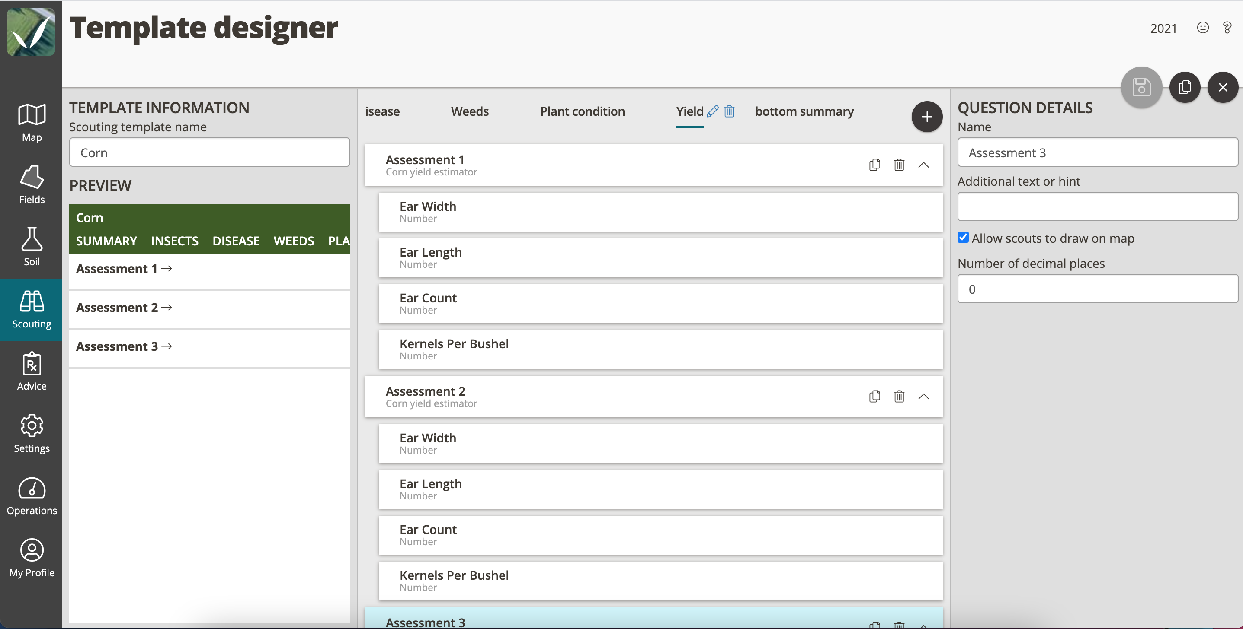This screenshot has height=629, width=1243.
Task: Click the Number of decimal places field
Action: click(1097, 289)
